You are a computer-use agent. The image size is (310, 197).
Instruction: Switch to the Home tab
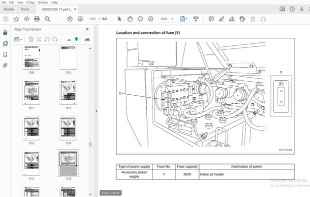pyautogui.click(x=8, y=9)
